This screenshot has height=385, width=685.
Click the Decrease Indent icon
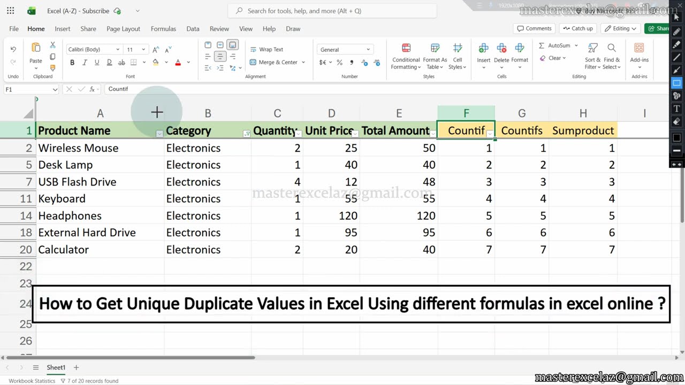click(x=208, y=68)
